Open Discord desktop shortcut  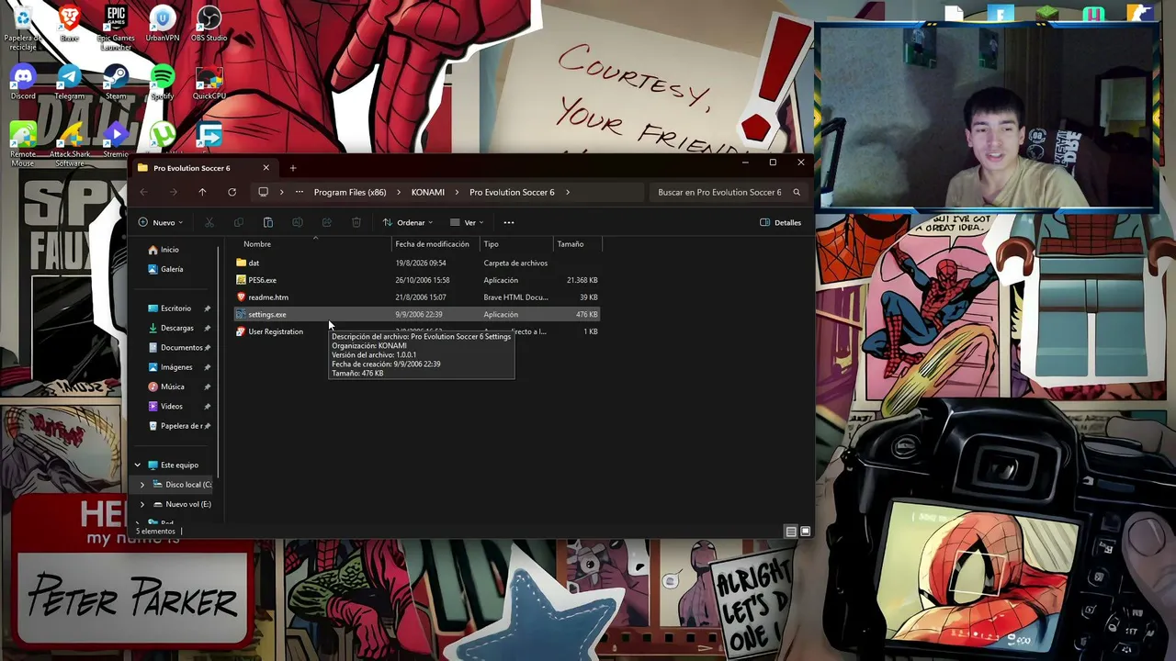pyautogui.click(x=23, y=82)
